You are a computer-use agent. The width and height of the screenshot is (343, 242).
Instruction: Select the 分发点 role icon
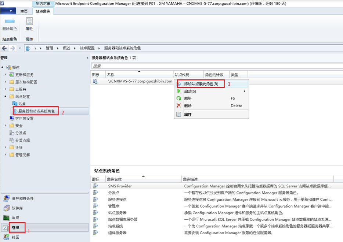95,192
